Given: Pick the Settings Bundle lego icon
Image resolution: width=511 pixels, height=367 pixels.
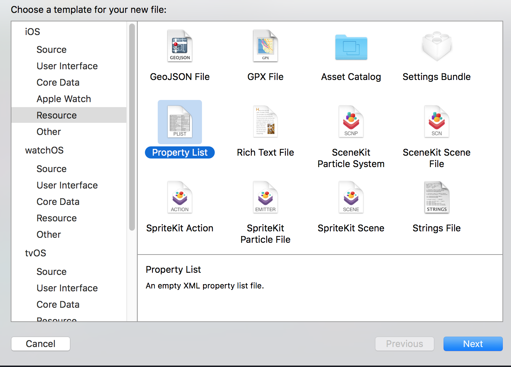Looking at the screenshot, I should point(437,46).
